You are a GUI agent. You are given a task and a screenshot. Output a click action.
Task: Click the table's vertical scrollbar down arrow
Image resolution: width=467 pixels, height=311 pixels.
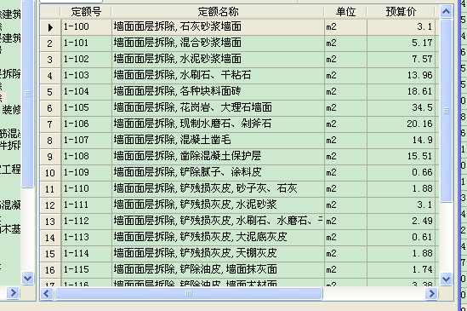pos(446,279)
